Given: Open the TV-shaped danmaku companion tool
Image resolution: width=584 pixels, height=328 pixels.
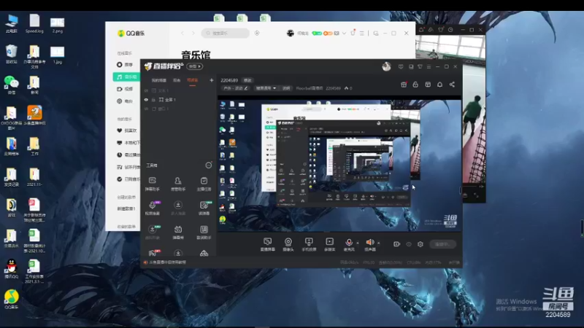Looking at the screenshot, I should (178, 232).
